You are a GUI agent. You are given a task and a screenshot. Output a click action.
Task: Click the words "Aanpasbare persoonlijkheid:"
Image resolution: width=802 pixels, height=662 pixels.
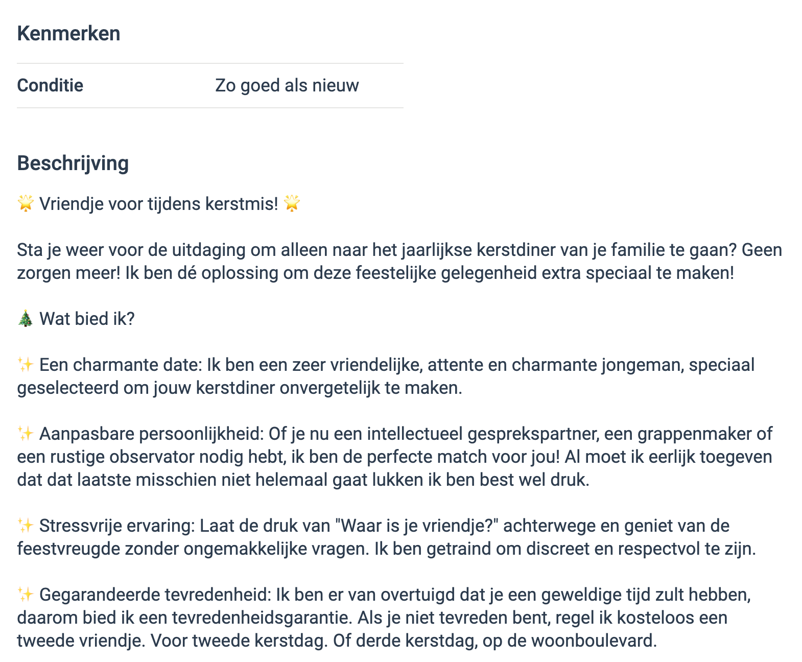click(151, 434)
